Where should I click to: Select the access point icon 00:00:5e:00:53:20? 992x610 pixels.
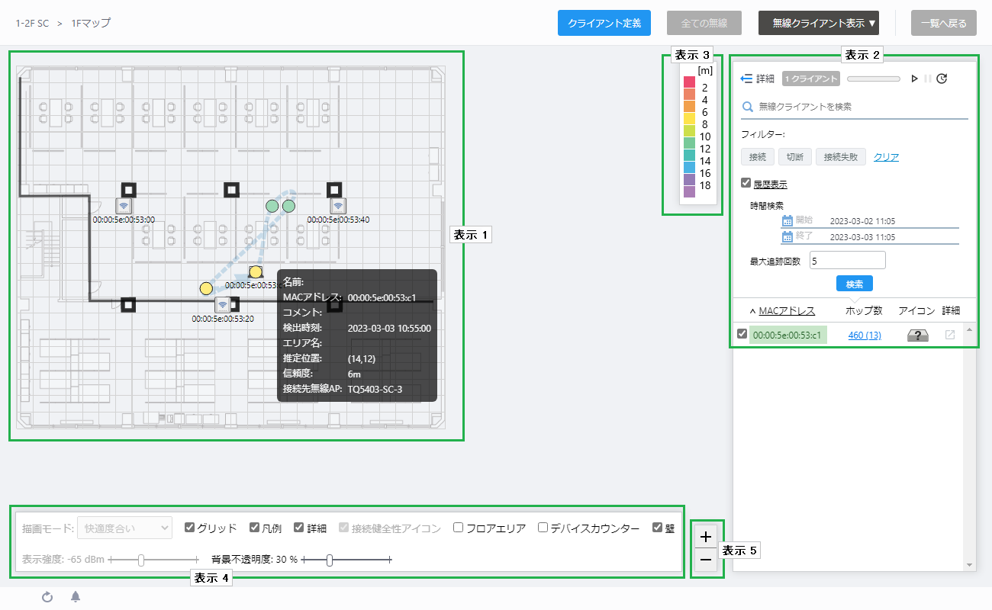click(222, 306)
